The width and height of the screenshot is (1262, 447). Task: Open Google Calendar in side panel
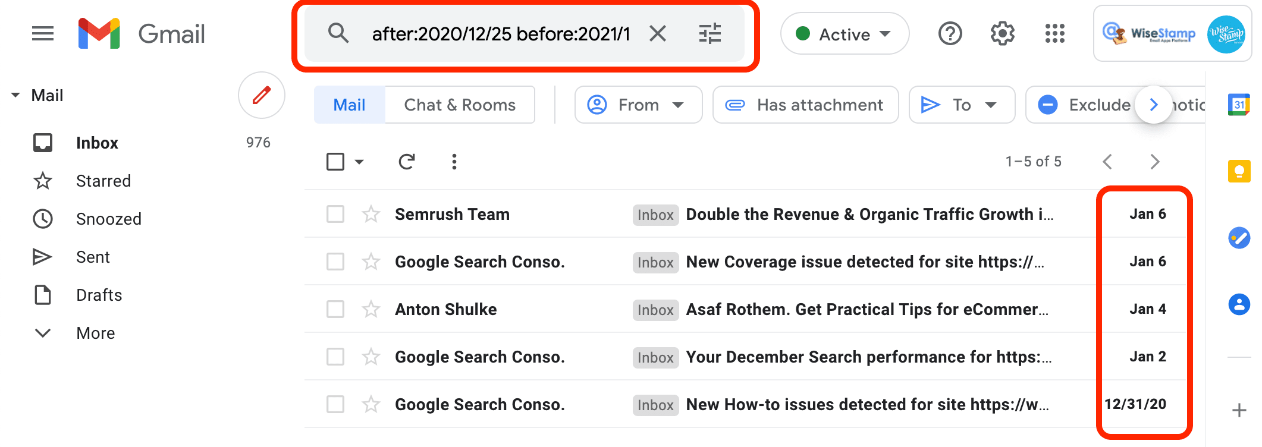(x=1239, y=105)
